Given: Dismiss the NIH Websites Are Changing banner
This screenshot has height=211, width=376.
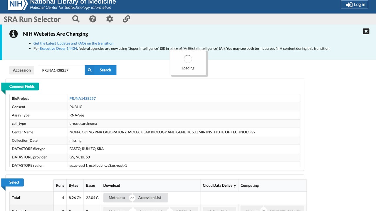Looking at the screenshot, I should click(x=366, y=31).
